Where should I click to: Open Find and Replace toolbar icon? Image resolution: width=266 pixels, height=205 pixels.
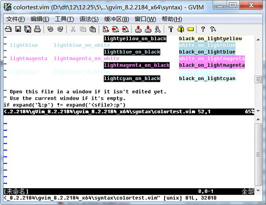pos(106,29)
